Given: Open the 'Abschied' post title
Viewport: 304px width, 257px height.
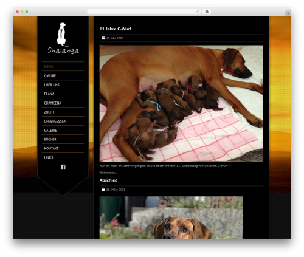Looking at the screenshot, I should [108, 180].
